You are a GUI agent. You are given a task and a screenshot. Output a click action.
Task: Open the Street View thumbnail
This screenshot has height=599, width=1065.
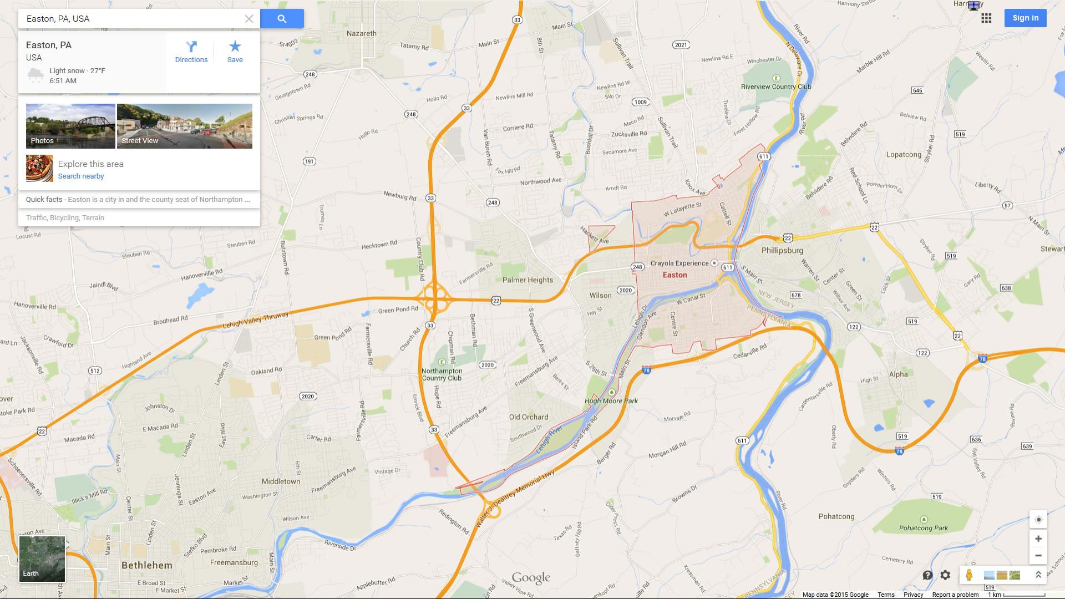tap(185, 126)
